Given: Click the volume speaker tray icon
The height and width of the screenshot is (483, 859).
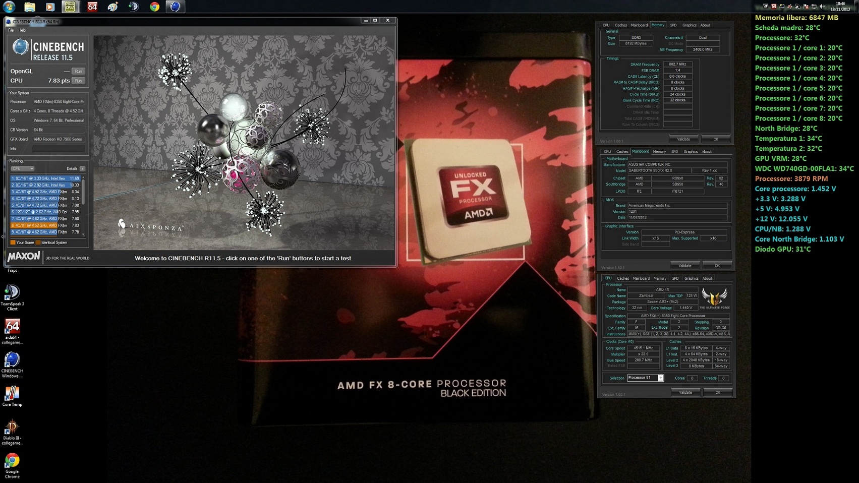Looking at the screenshot, I should pyautogui.click(x=822, y=6).
